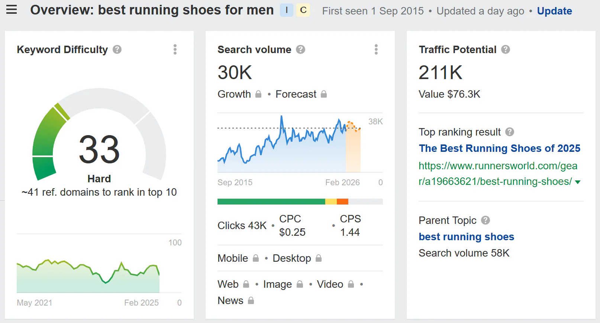Open 'The Best Running Shoes of 2025' link
The height and width of the screenshot is (323, 600).
(499, 149)
